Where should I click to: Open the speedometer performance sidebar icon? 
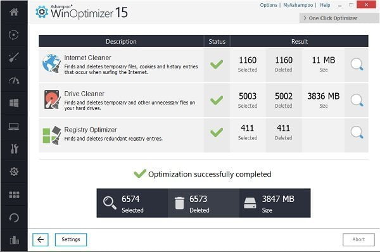coord(14,80)
